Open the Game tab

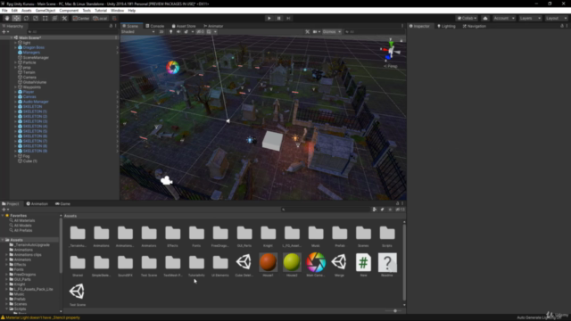tap(62, 204)
